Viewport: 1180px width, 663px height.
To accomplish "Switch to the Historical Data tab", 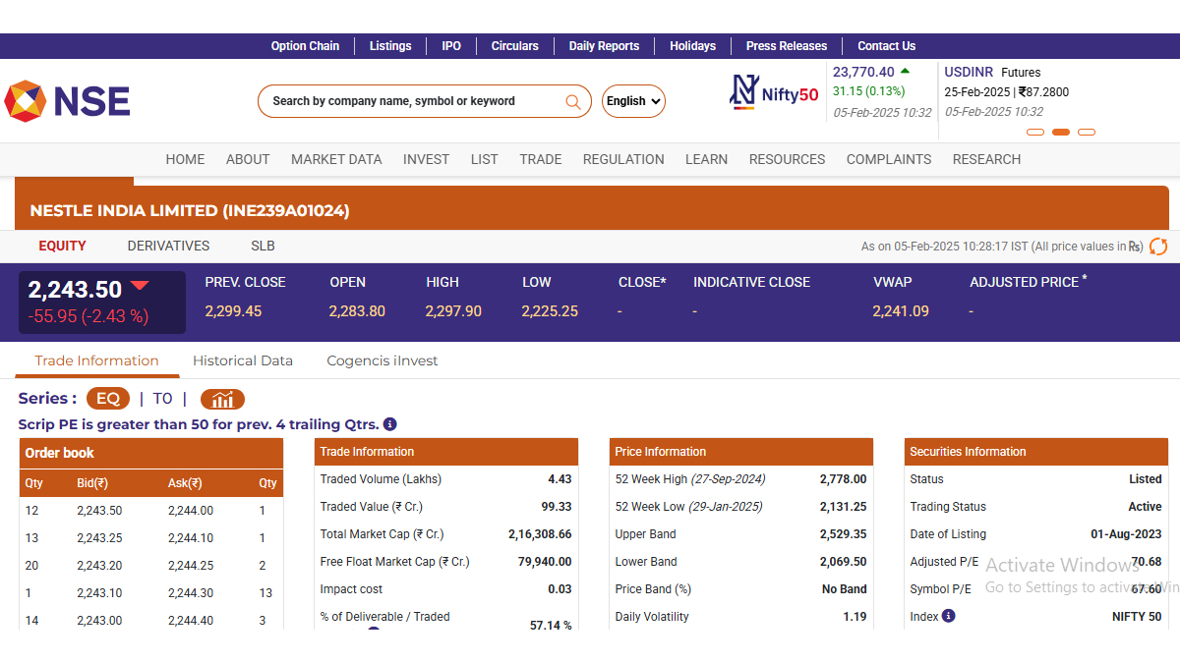I will [243, 360].
